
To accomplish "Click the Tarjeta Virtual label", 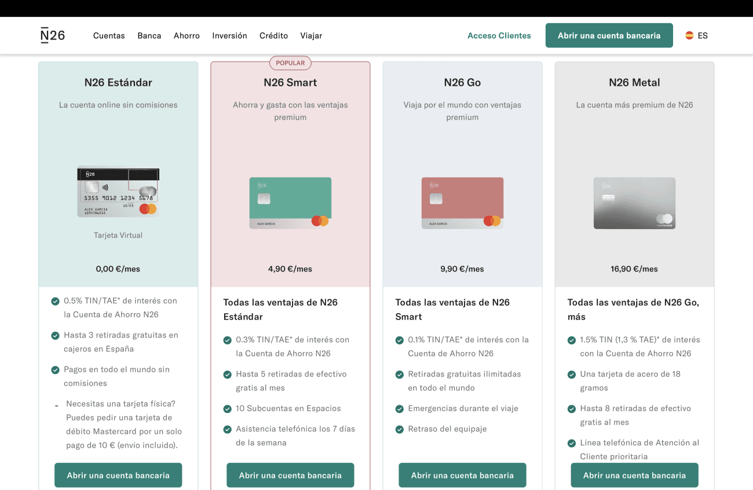I will point(118,235).
